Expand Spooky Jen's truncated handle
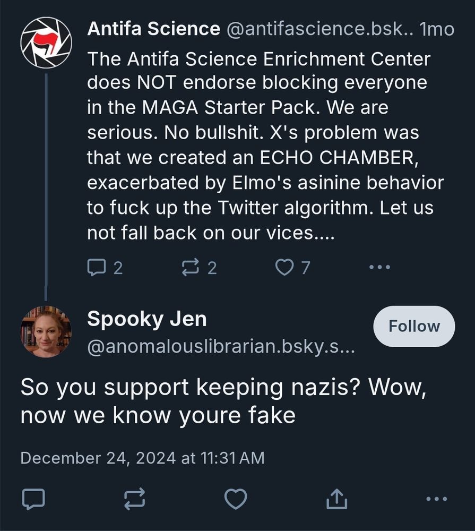This screenshot has width=475, height=531. pos(222,346)
